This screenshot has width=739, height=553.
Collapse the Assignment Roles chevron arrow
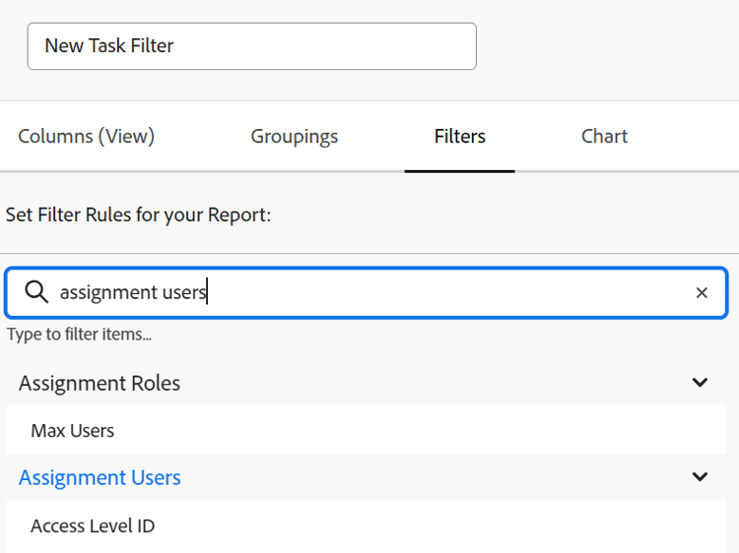point(700,383)
